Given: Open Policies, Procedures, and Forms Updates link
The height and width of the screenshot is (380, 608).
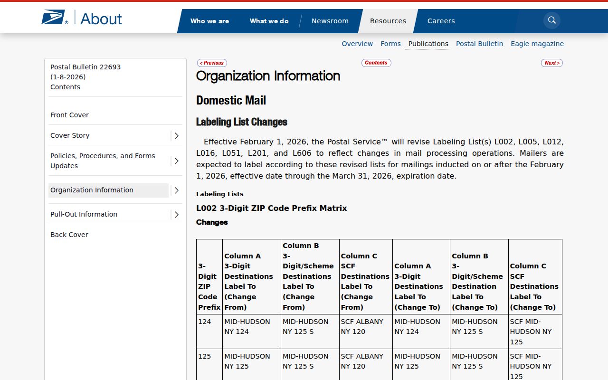Looking at the screenshot, I should pyautogui.click(x=103, y=161).
